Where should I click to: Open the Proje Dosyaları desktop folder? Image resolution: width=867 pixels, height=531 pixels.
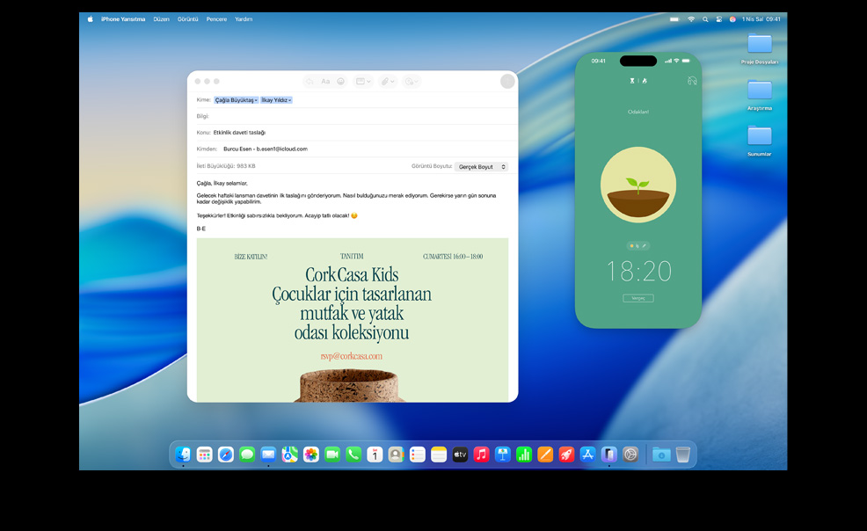pyautogui.click(x=759, y=44)
